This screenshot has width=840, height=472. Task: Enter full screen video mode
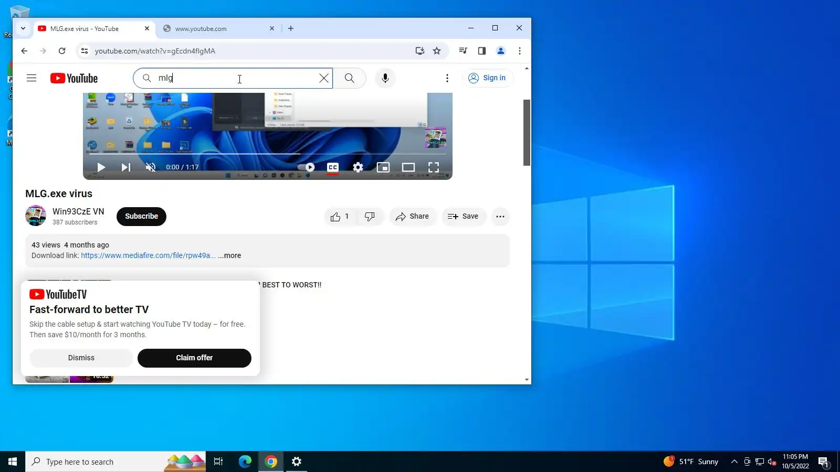click(434, 167)
